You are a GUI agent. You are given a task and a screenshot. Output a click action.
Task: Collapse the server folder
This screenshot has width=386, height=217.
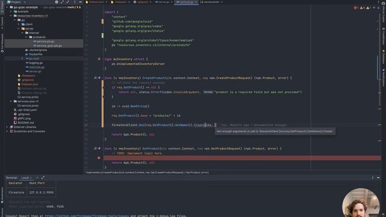(19, 28)
